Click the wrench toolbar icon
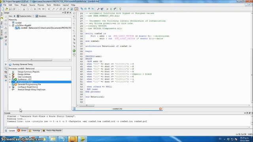This screenshot has height=142, width=253. click(98, 9)
